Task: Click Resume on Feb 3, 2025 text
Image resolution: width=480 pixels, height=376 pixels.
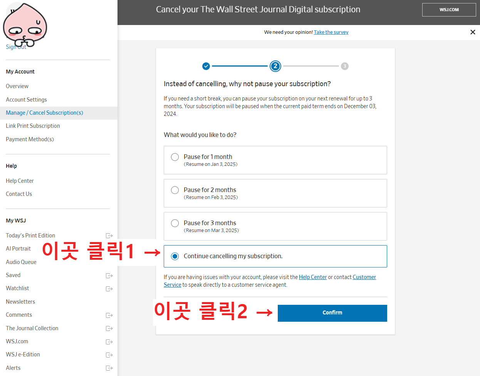Action: (211, 197)
